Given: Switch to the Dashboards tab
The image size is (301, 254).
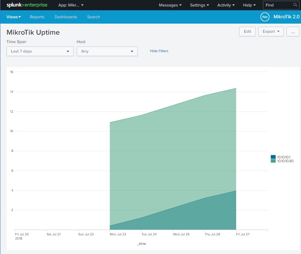Looking at the screenshot, I should tap(66, 17).
